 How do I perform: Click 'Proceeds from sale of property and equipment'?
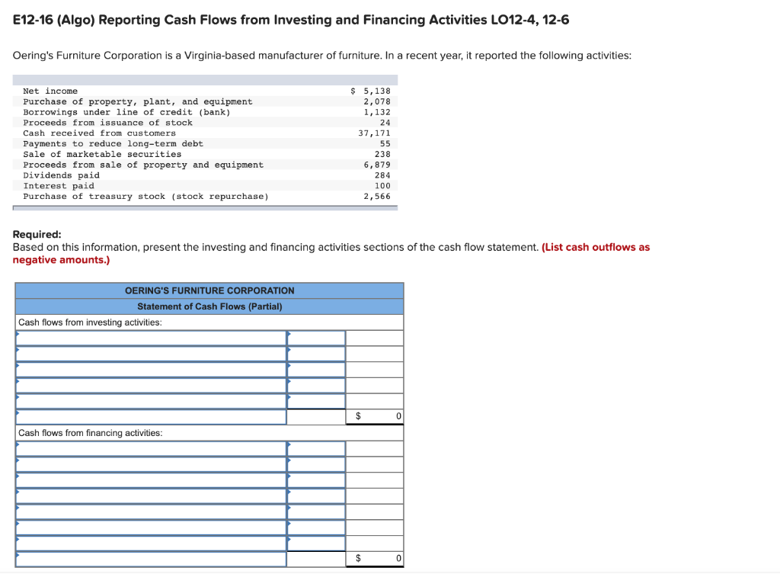[x=143, y=165]
